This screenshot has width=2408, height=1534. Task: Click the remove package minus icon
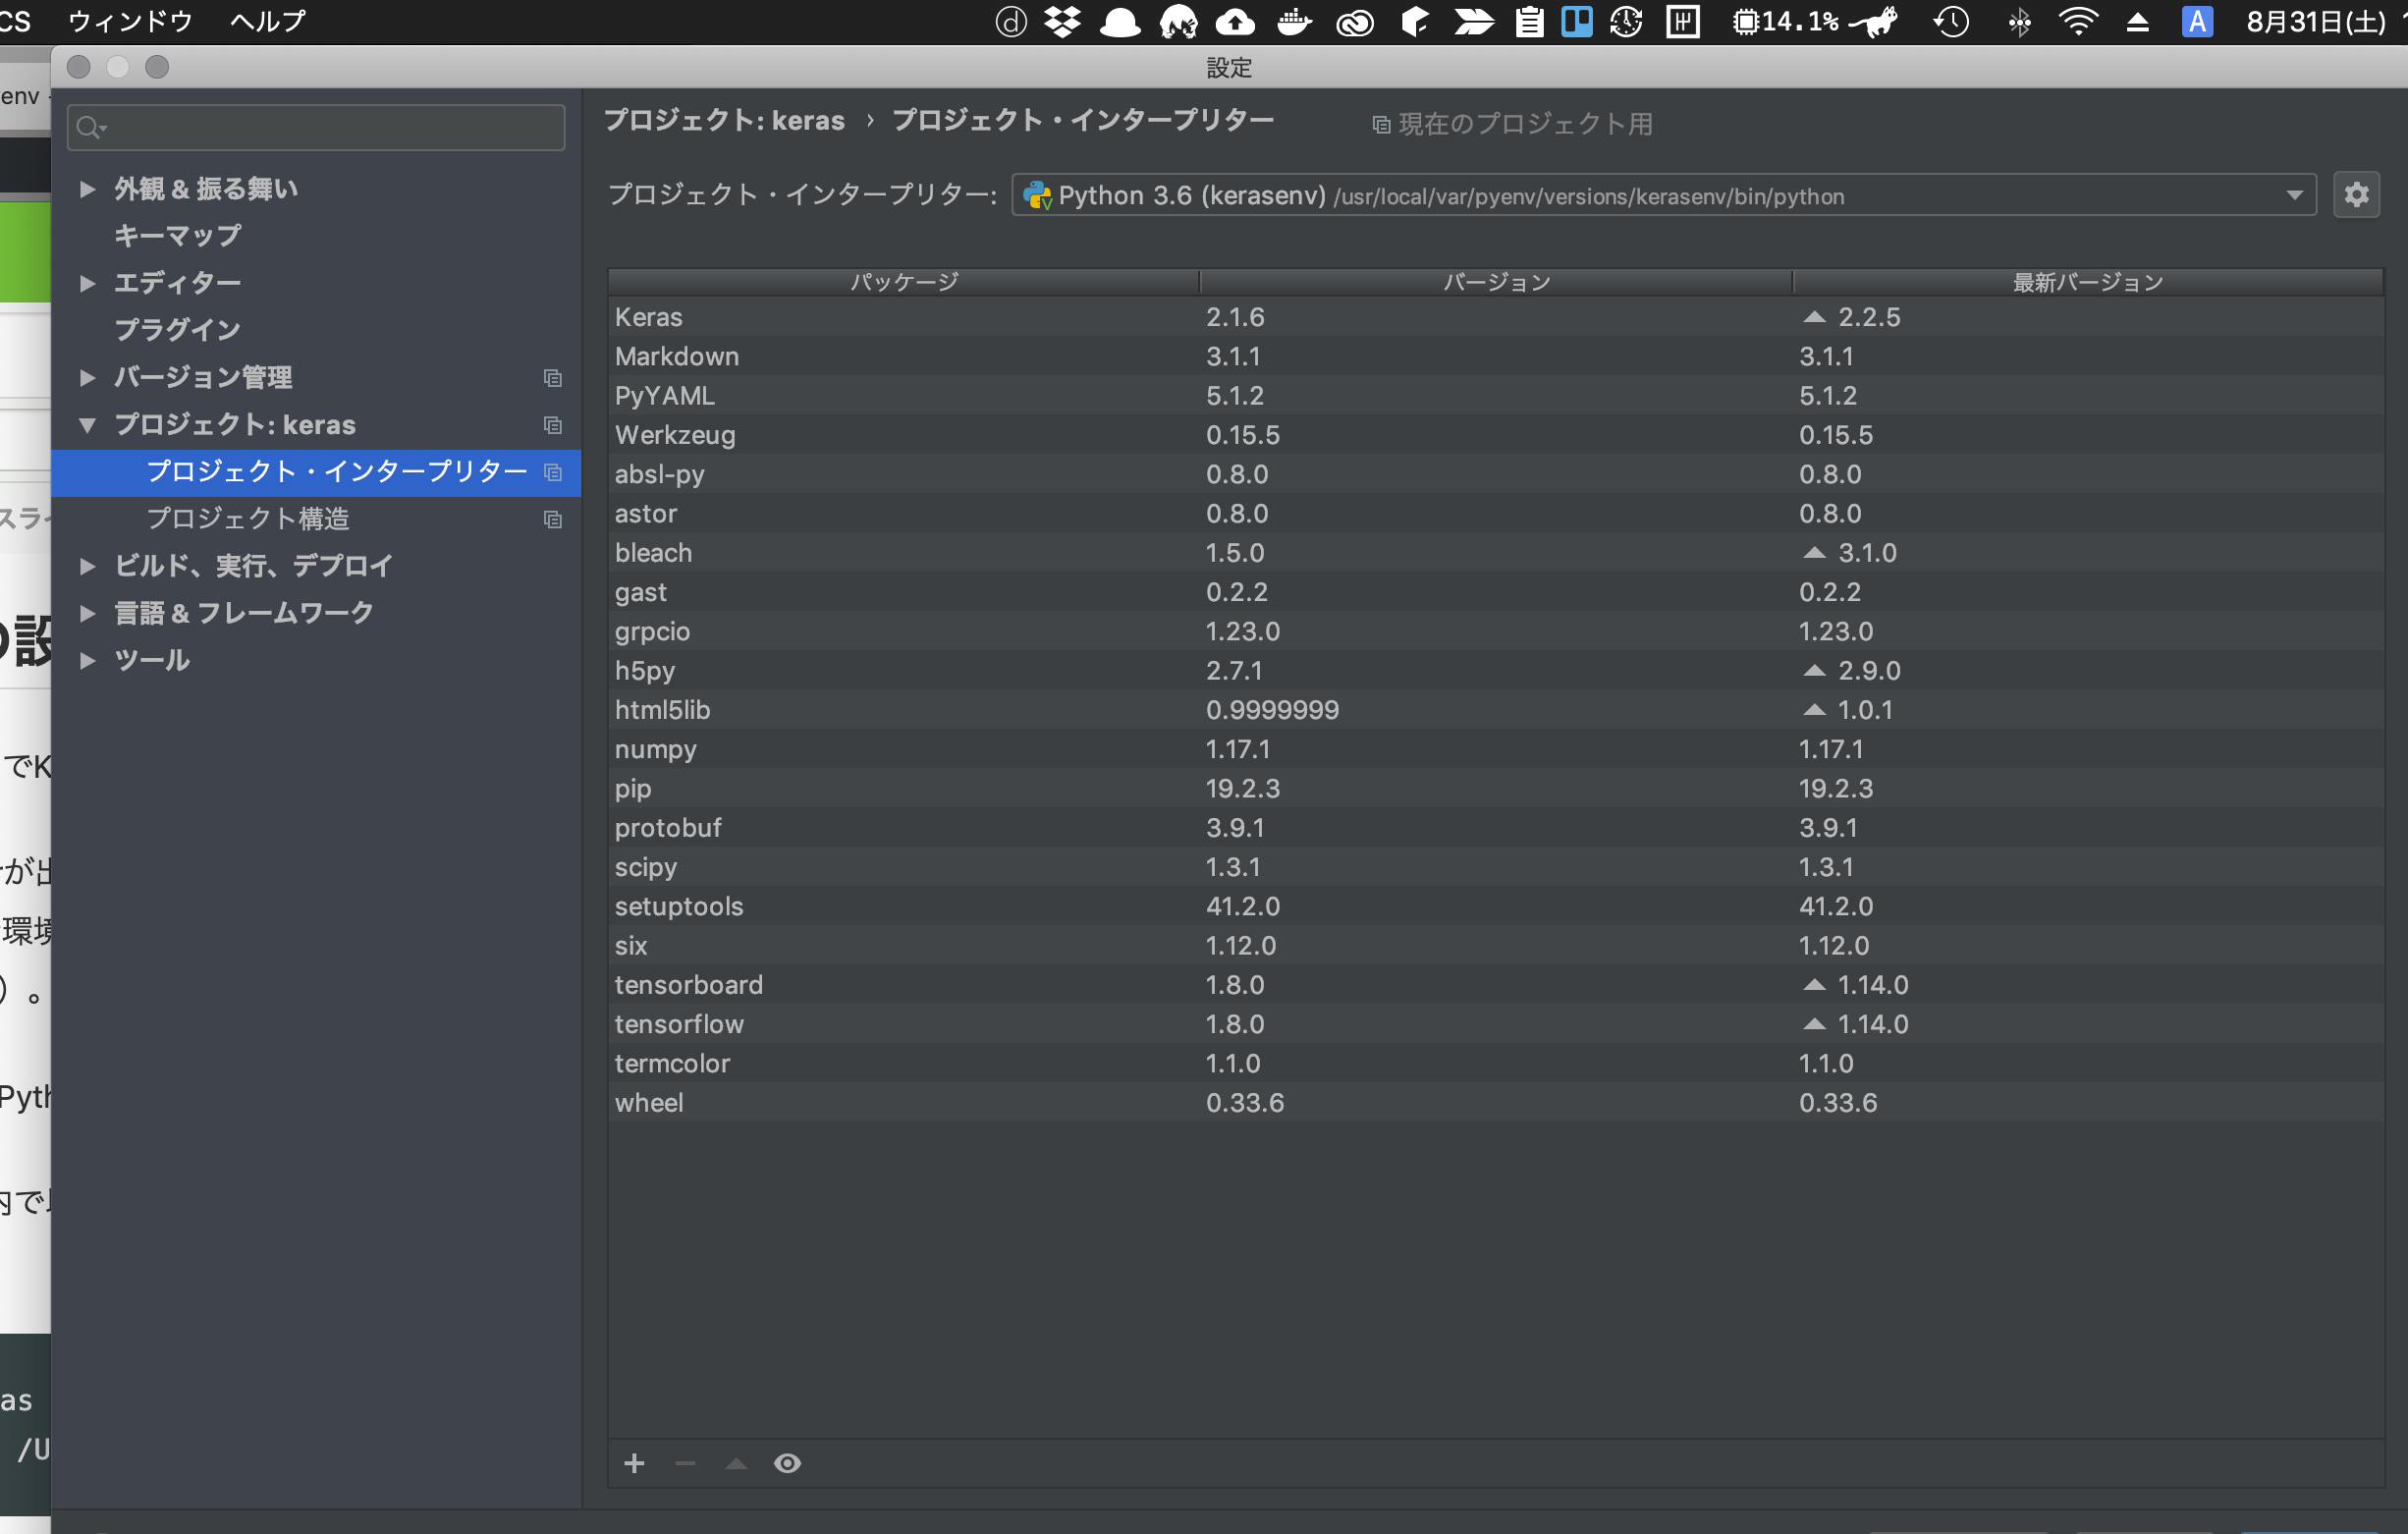tap(685, 1463)
